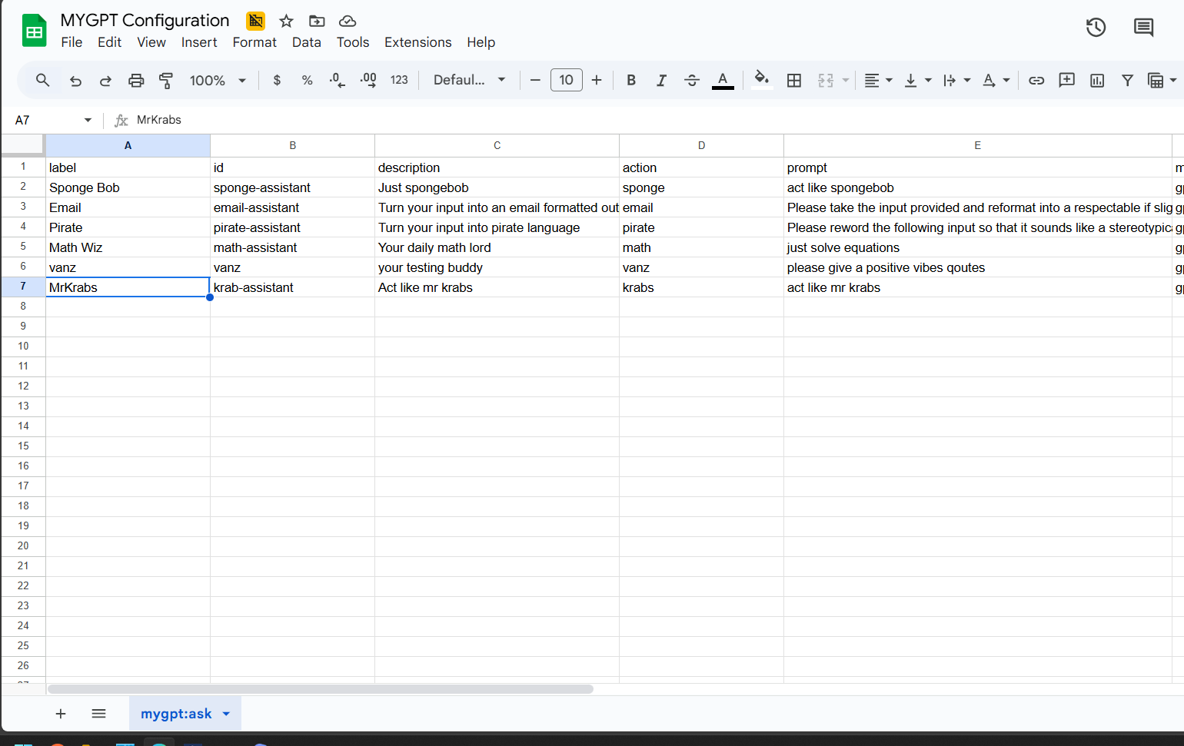
Task: Click the paint format roller icon
Action: click(166, 80)
